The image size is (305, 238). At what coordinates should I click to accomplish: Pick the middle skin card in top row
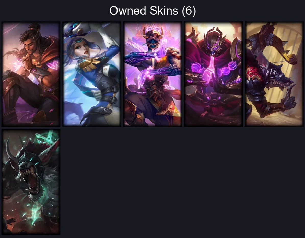coord(153,74)
